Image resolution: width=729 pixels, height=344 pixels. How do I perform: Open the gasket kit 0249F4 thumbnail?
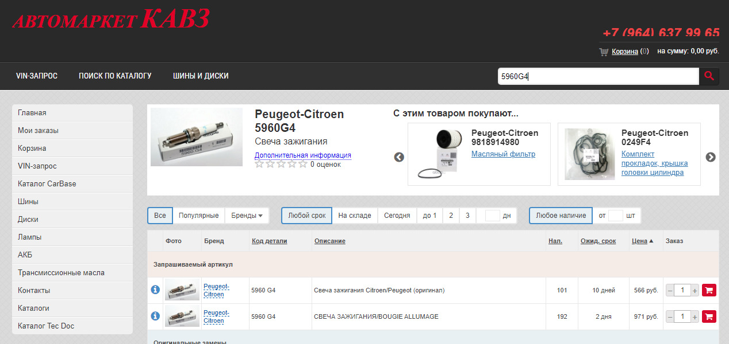coord(590,154)
